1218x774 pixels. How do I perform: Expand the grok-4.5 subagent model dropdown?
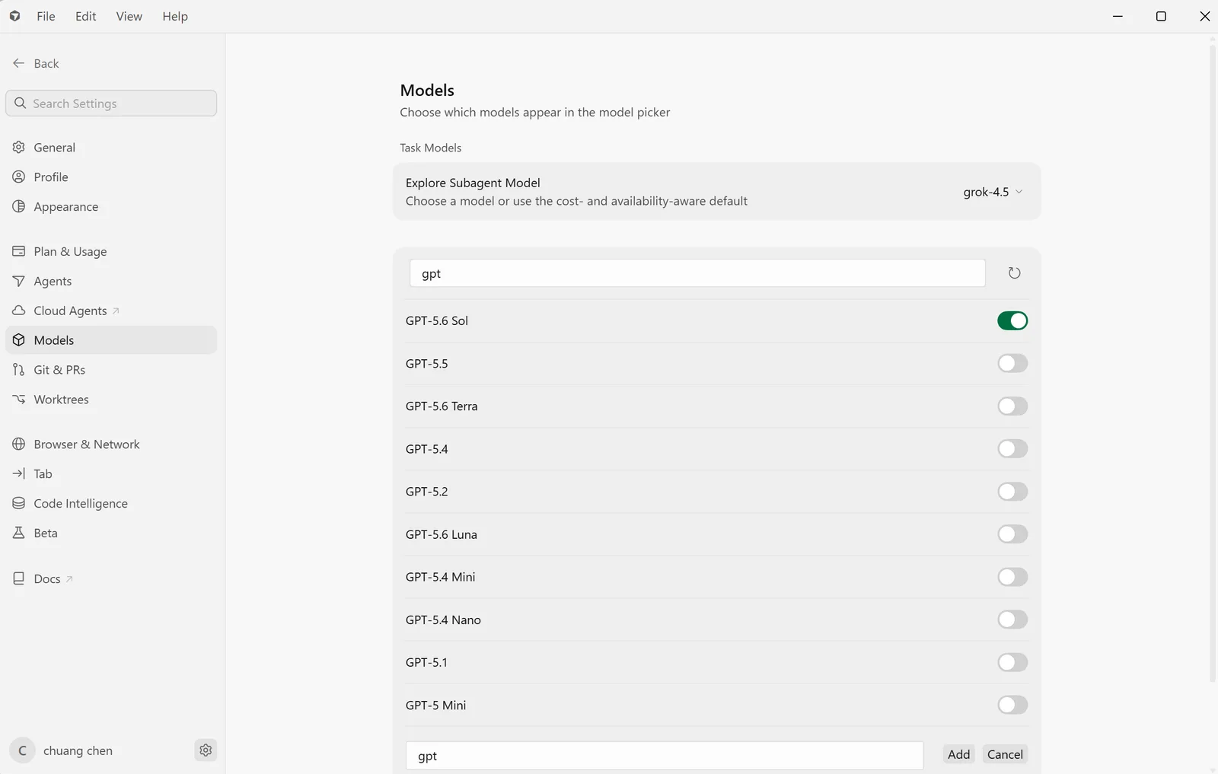tap(993, 192)
